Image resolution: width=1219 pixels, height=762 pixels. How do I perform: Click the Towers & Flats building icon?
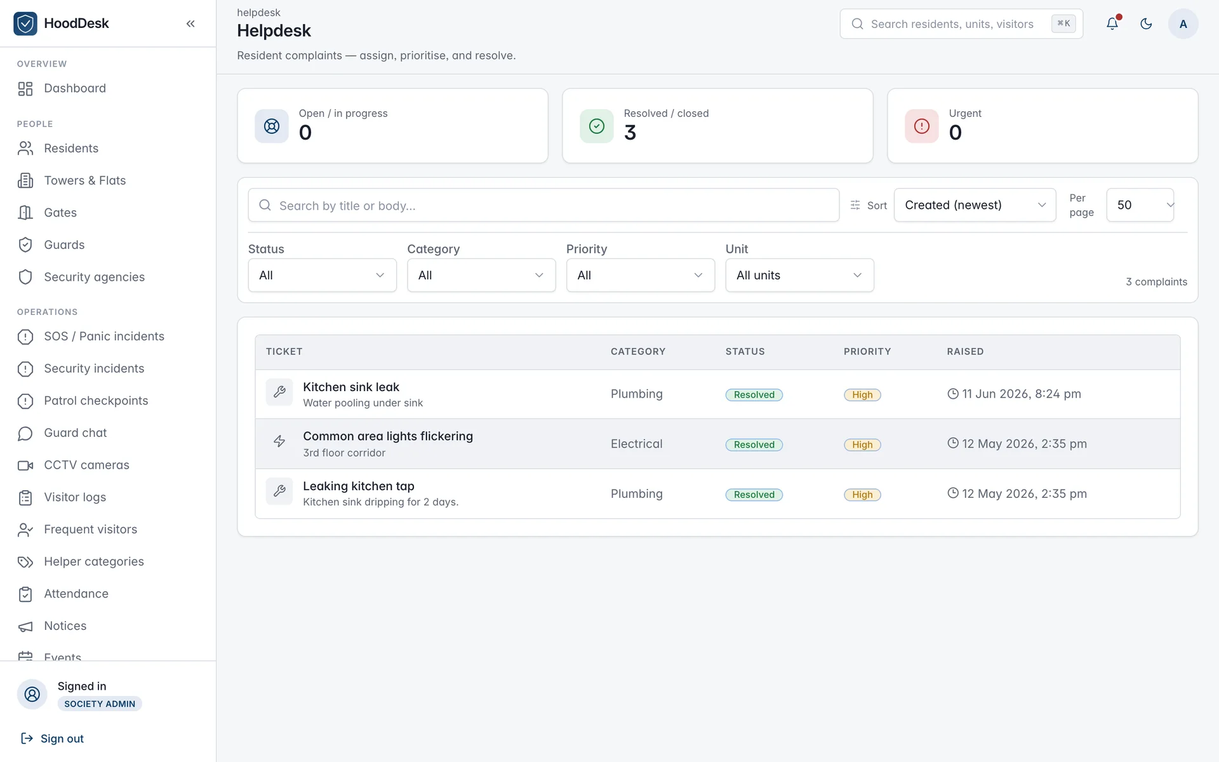coord(25,181)
